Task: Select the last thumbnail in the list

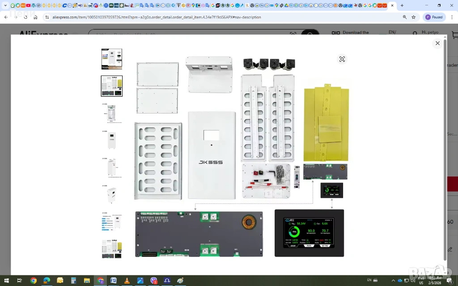Action: point(111,248)
